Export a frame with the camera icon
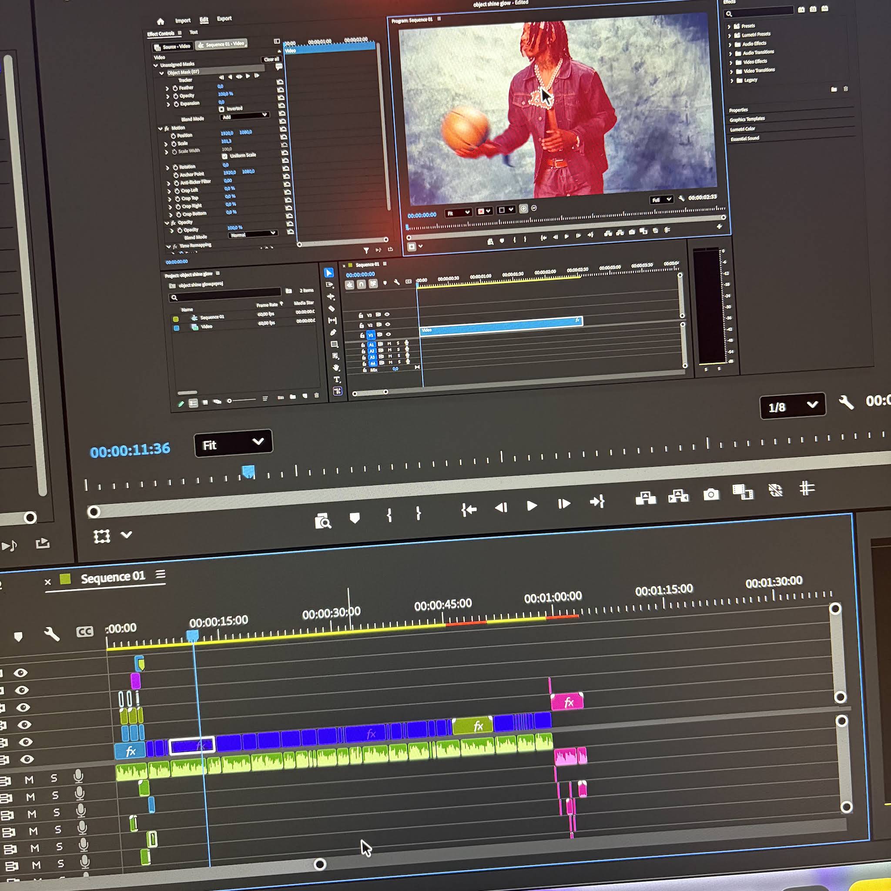Viewport: 891px width, 891px height. (x=711, y=494)
